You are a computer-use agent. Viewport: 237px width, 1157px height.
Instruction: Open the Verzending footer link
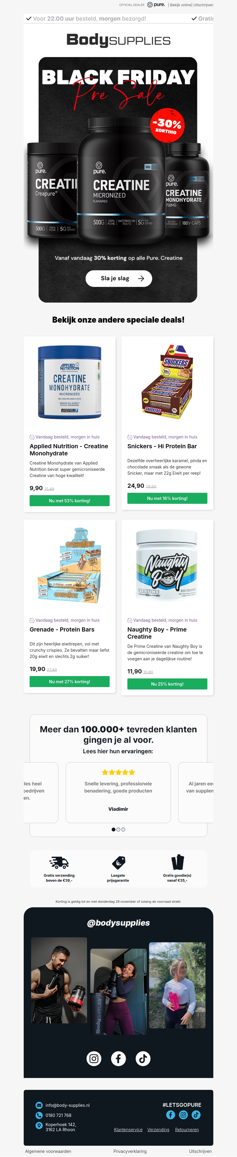[x=158, y=1130]
